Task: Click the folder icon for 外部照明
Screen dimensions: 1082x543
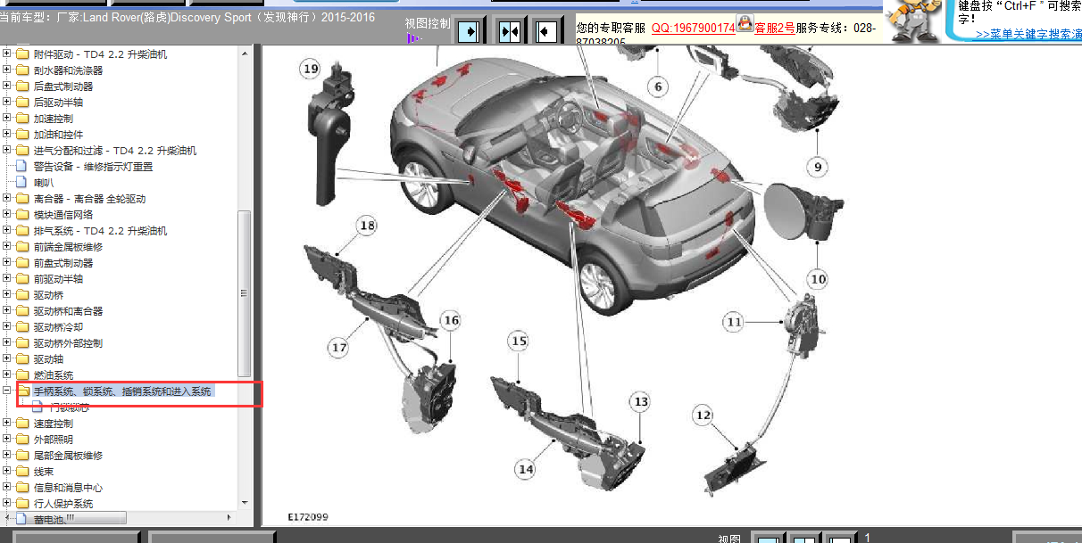Action: [x=22, y=440]
